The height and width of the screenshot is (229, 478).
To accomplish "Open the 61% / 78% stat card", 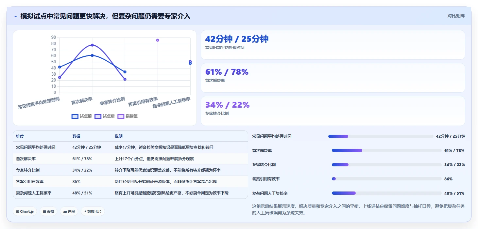I will (x=333, y=78).
